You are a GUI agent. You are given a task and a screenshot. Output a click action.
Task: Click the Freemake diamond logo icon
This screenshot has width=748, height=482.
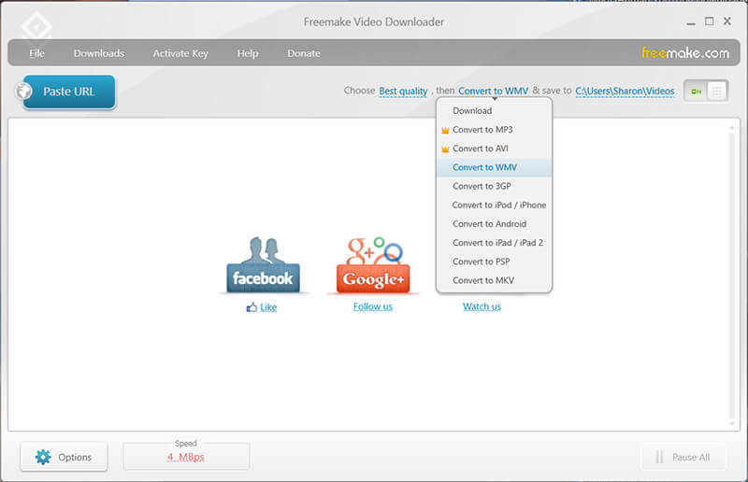(36, 26)
